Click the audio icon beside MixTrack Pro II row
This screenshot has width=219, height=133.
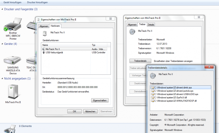(x=43, y=49)
